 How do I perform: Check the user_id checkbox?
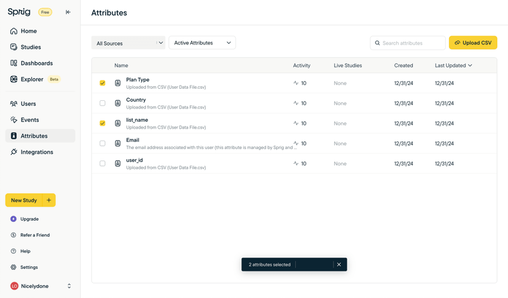102,164
